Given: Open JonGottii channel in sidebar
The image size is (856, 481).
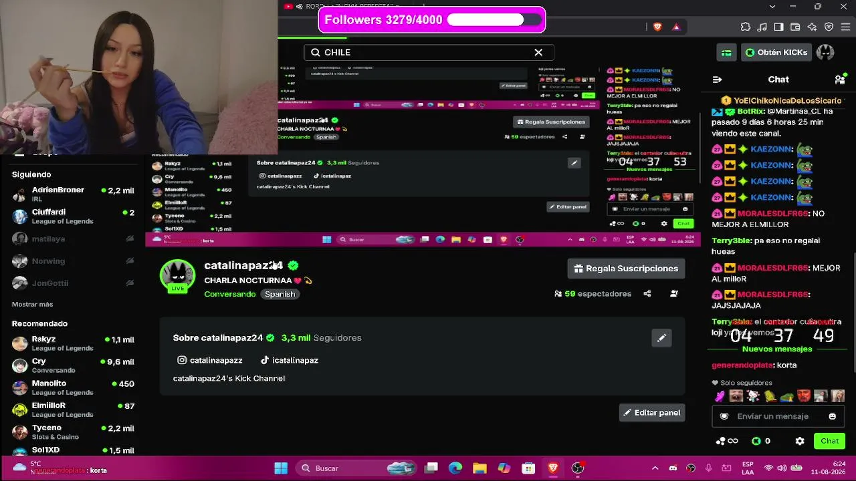Looking at the screenshot, I should 73,283.
